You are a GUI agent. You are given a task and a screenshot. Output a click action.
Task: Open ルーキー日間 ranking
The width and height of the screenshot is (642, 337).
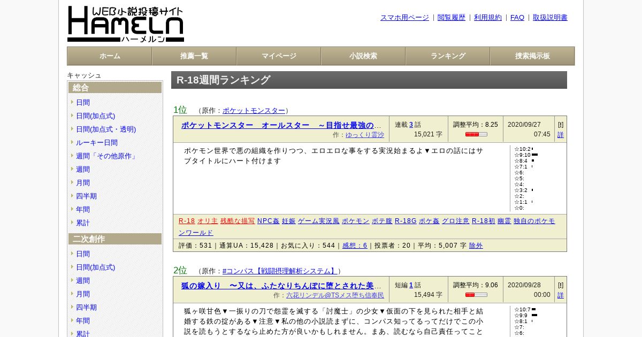[97, 142]
